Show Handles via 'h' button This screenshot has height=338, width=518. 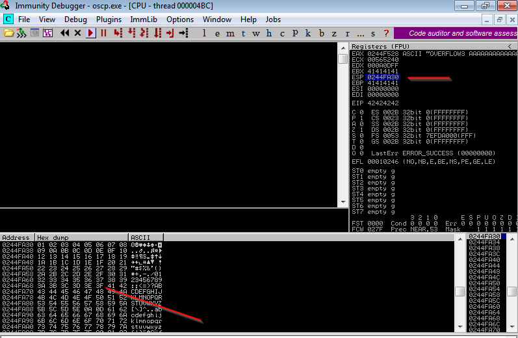point(269,33)
